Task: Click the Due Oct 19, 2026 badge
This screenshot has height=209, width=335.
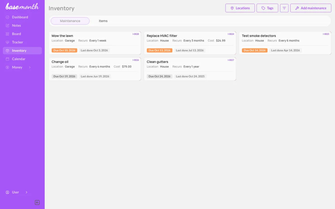Action: [64, 76]
